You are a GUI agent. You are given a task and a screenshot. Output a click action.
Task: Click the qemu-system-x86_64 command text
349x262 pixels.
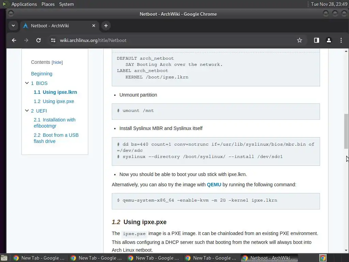197,200
